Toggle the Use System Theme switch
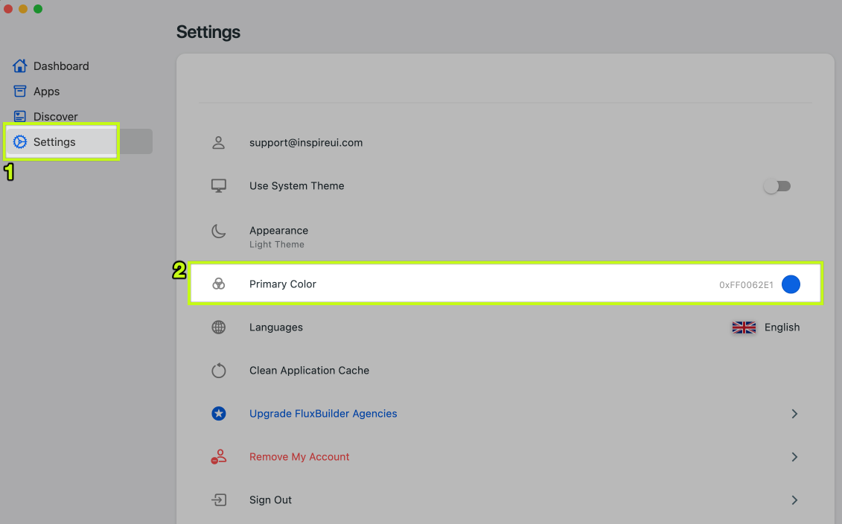Image resolution: width=842 pixels, height=524 pixels. [776, 186]
